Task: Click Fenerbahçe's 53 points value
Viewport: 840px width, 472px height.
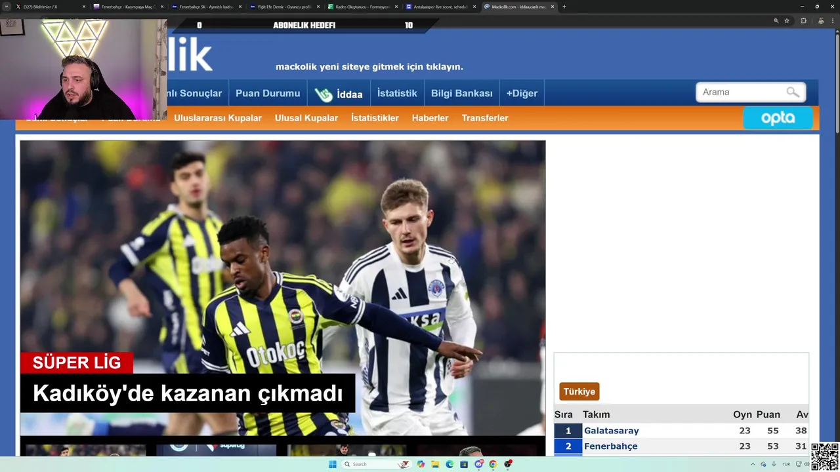Action: point(772,446)
